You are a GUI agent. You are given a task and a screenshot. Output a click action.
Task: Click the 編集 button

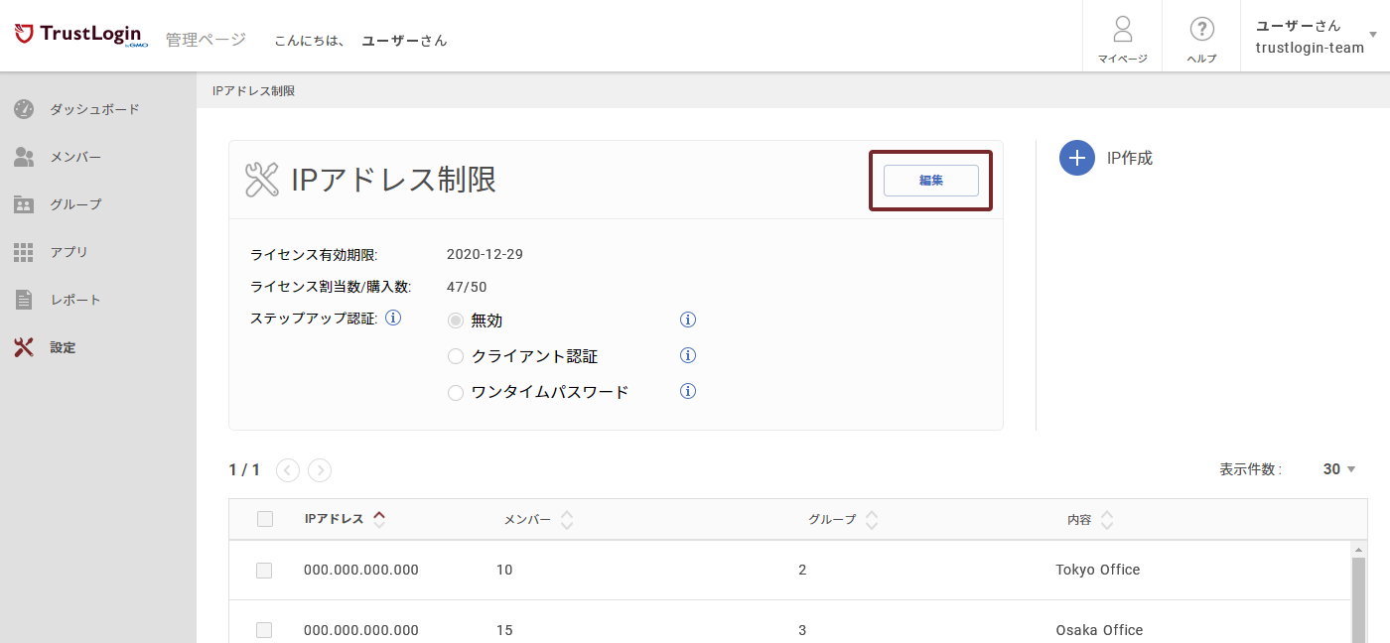[x=930, y=181]
